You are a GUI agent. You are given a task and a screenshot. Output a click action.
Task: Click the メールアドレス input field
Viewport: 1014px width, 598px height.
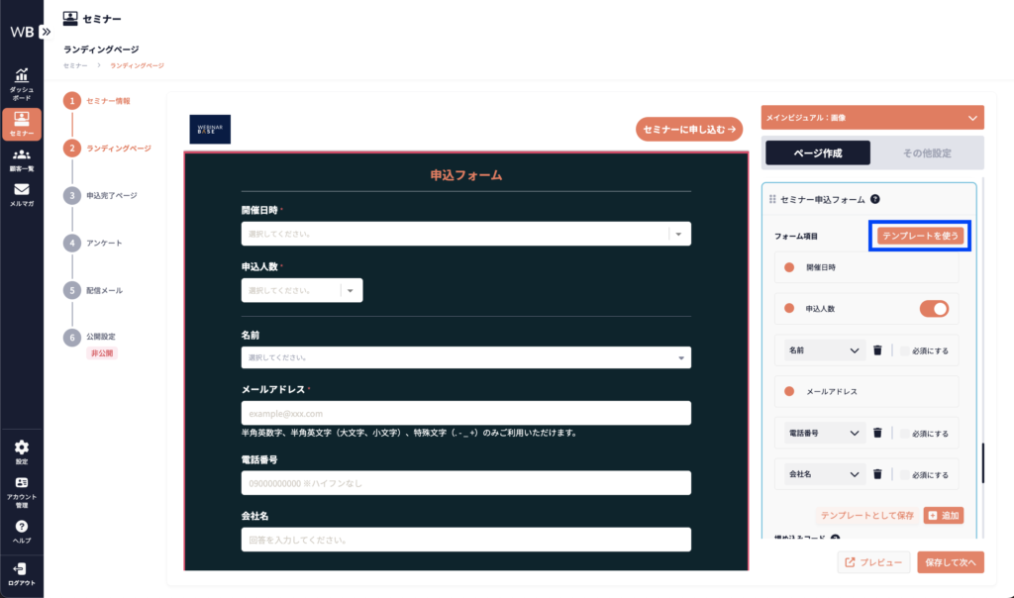pos(465,413)
